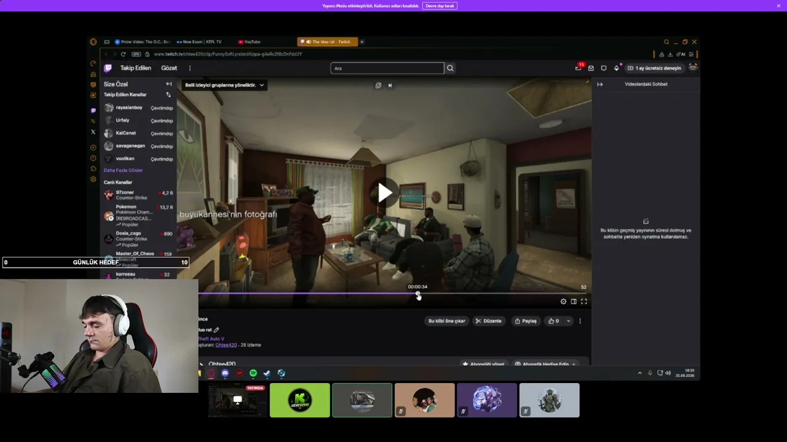Open rayasianboy channel in sidebar
Viewport: 787px width, 442px height.
tap(138, 108)
